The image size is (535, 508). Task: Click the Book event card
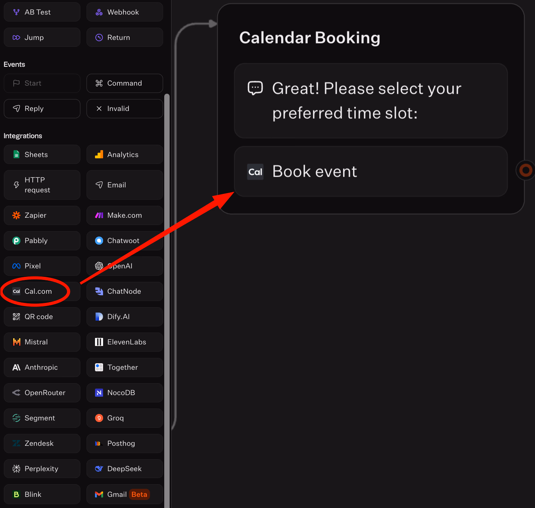point(370,171)
